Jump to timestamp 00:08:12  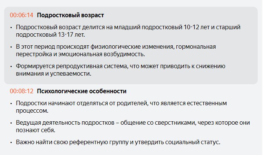pyautogui.click(x=22, y=91)
